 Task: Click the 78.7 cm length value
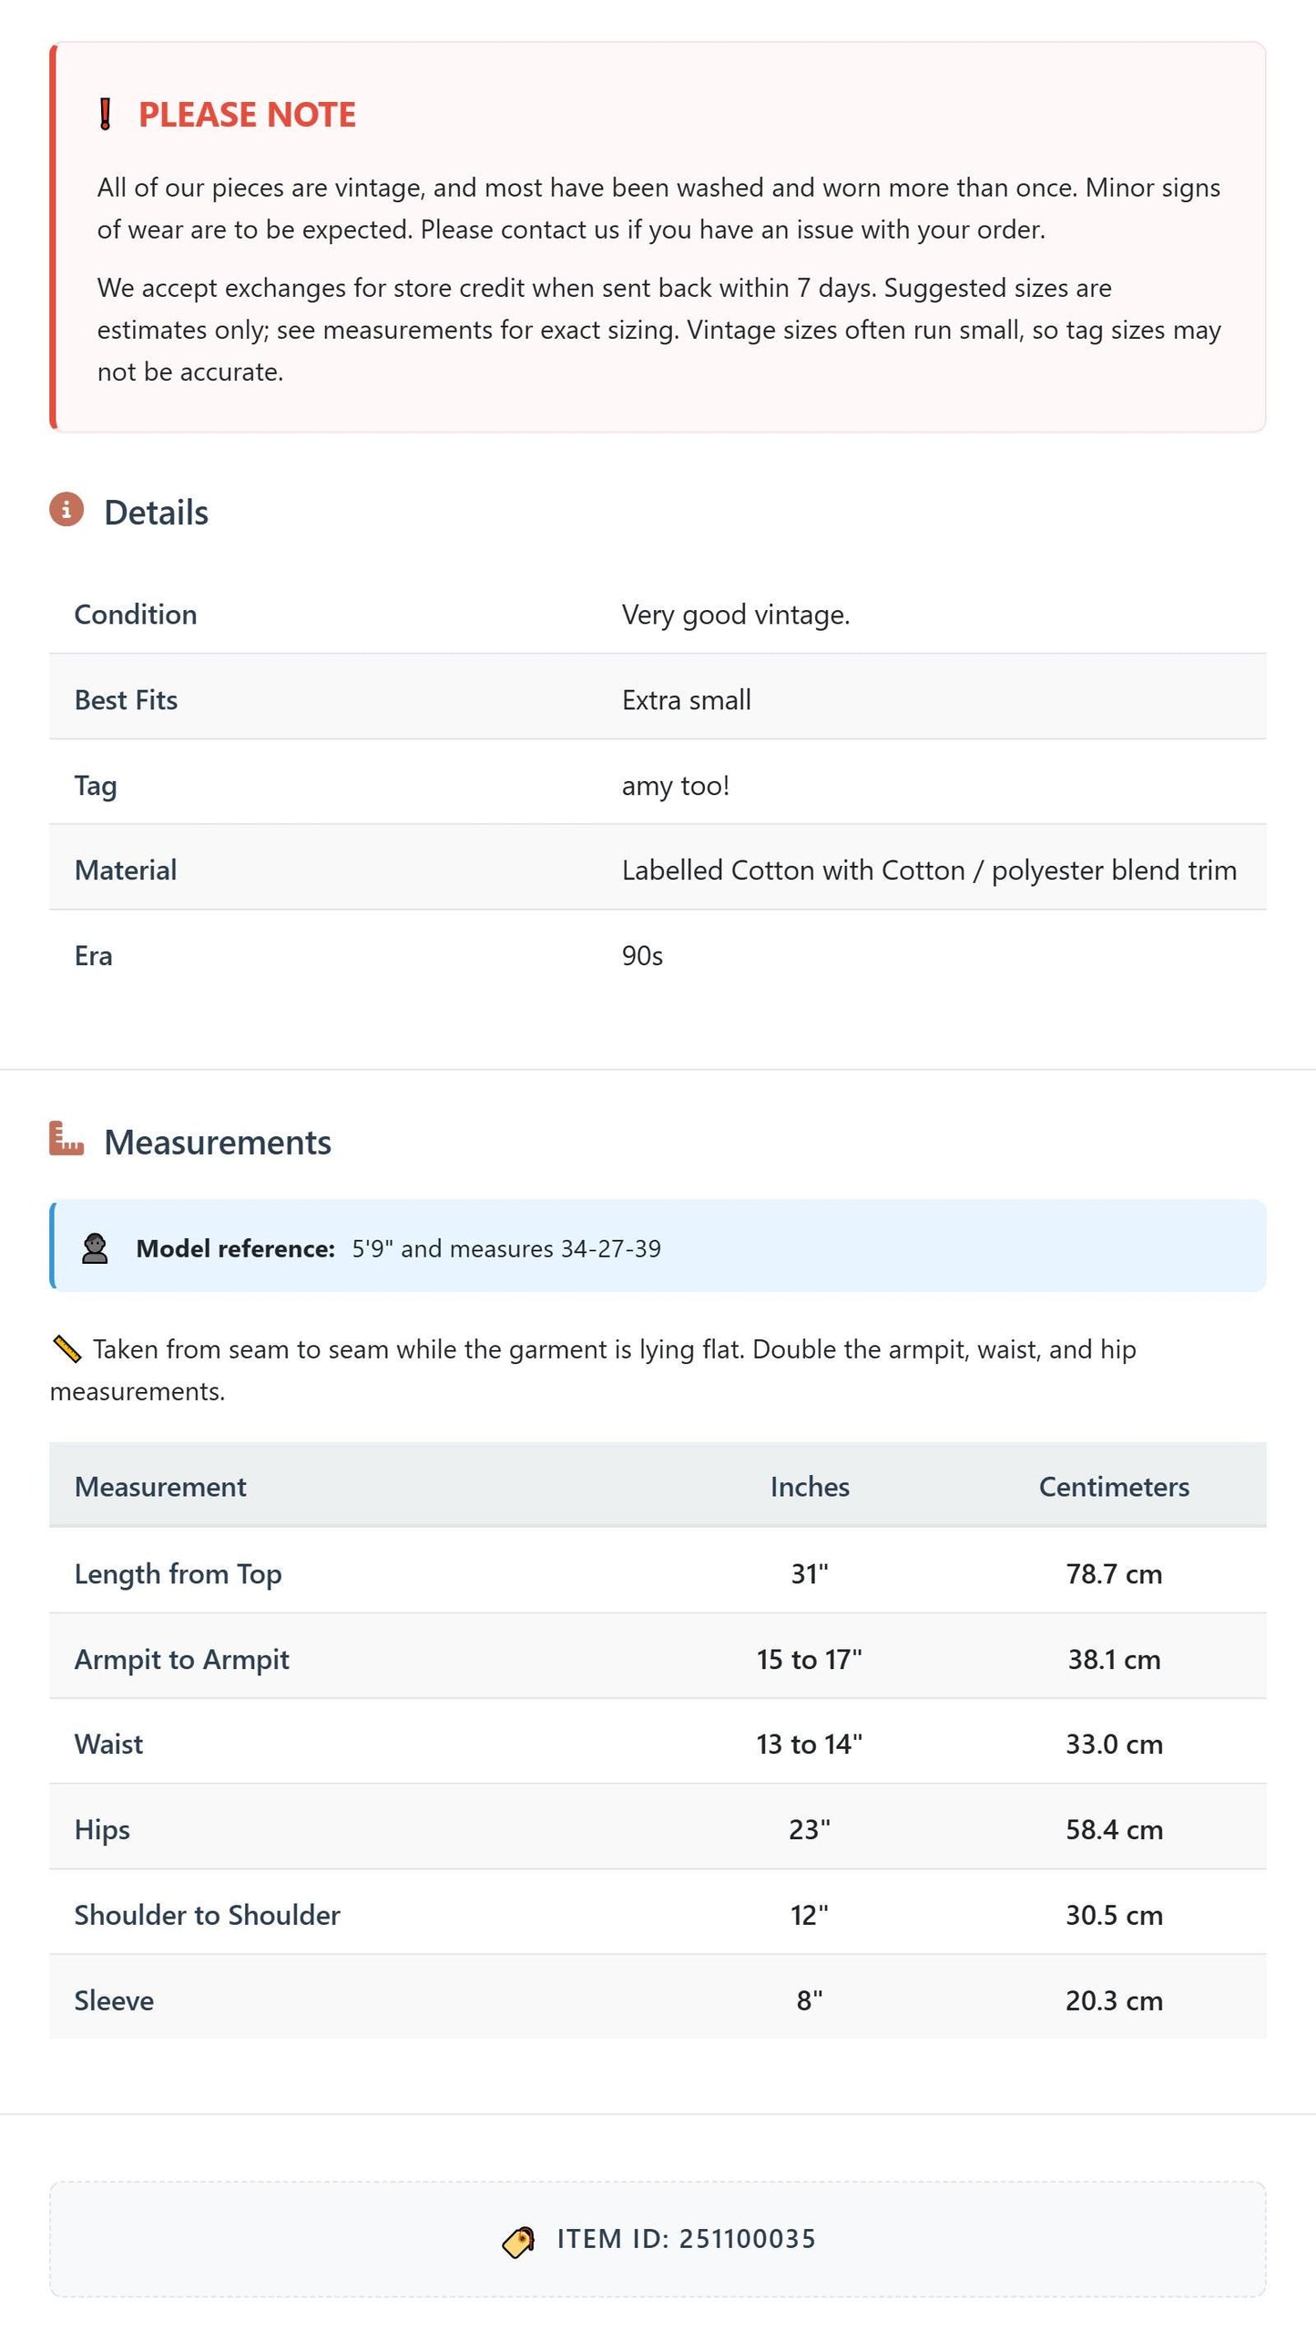tap(1114, 1574)
